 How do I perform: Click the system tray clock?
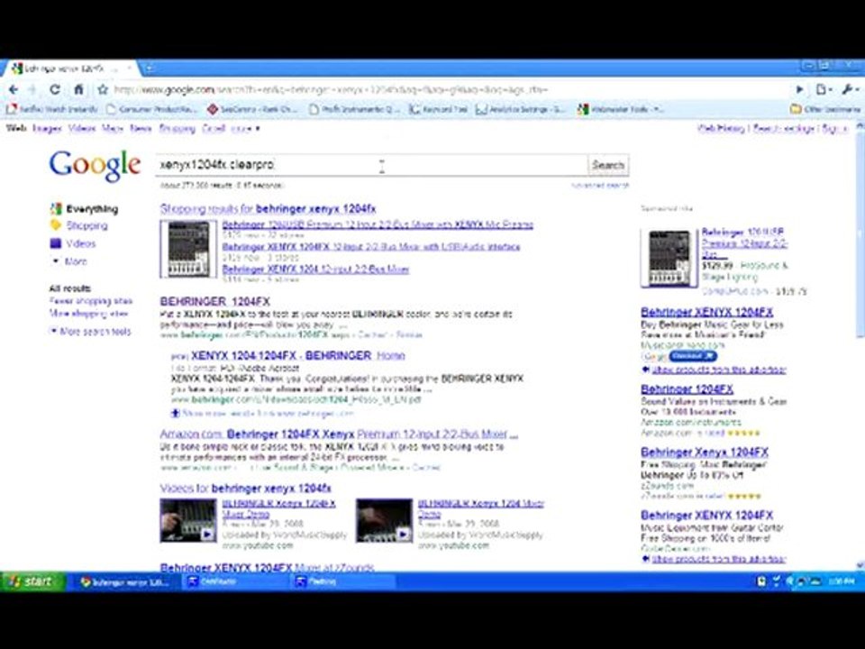coord(842,581)
